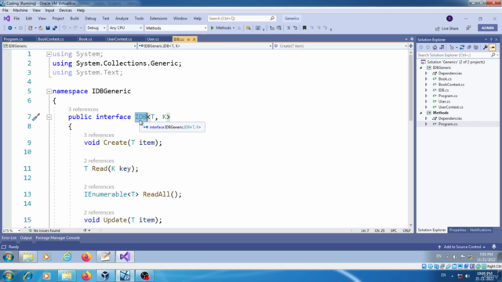Switch to Program.cs editor tab
Image resolution: width=502 pixels, height=282 pixels.
point(13,39)
